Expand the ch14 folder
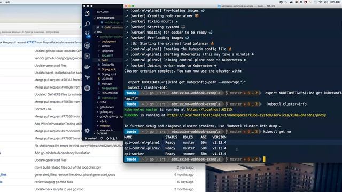The image size is (342, 192). point(103,102)
